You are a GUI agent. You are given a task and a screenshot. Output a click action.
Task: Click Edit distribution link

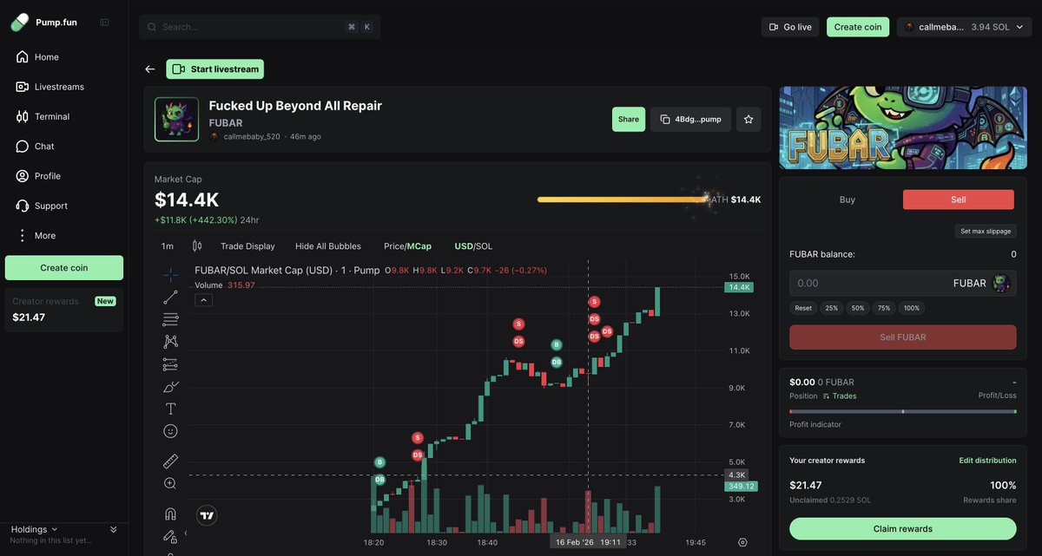[x=987, y=461]
